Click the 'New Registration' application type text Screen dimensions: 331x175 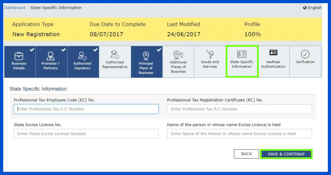[x=36, y=34]
